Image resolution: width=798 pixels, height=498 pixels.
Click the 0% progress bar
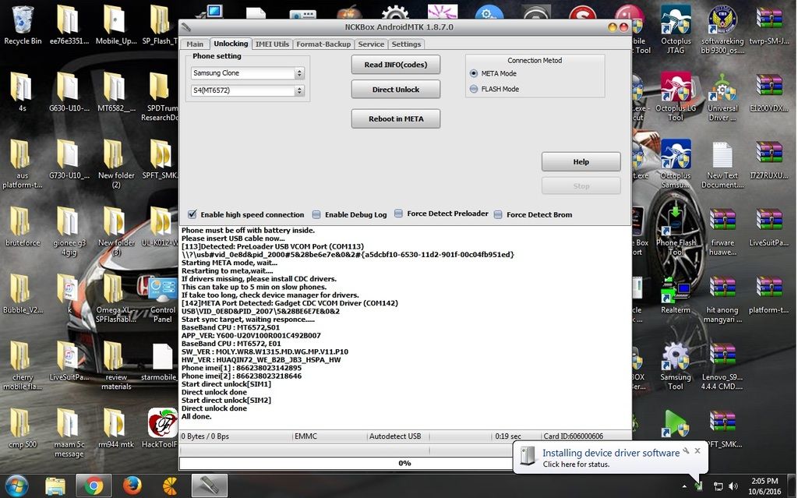(404, 463)
